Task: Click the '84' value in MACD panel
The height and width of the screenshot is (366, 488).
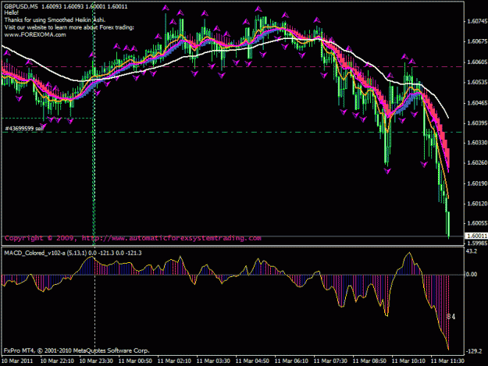Action: pos(451,317)
